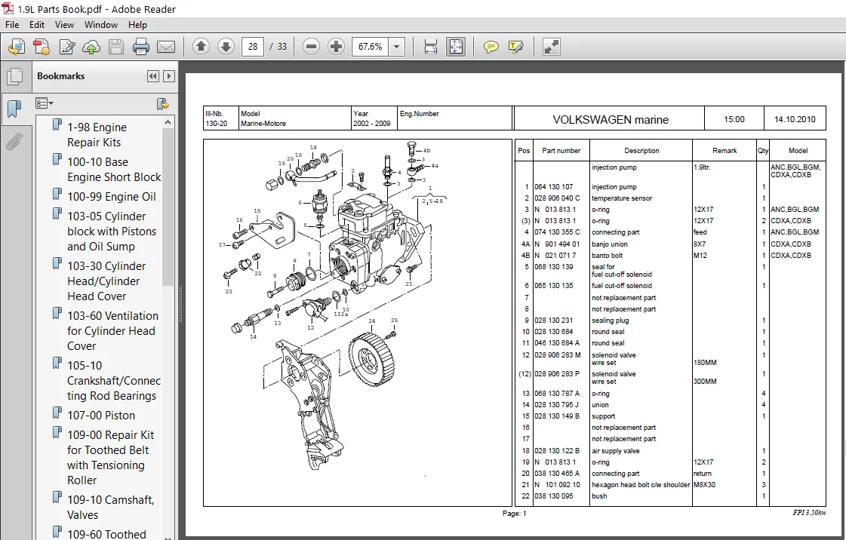Click the Save file icon

[116, 47]
